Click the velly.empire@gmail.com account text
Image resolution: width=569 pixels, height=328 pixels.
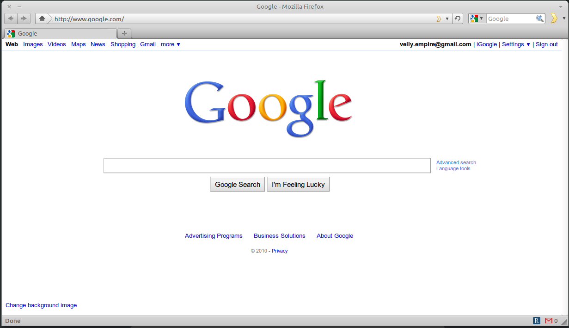click(435, 44)
